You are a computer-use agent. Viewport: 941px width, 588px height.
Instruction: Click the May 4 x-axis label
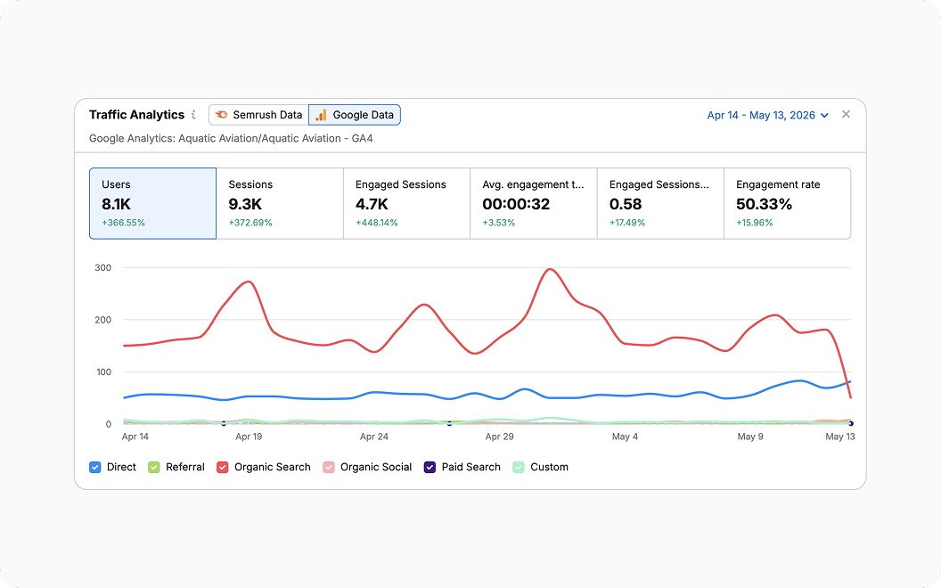[x=625, y=437]
